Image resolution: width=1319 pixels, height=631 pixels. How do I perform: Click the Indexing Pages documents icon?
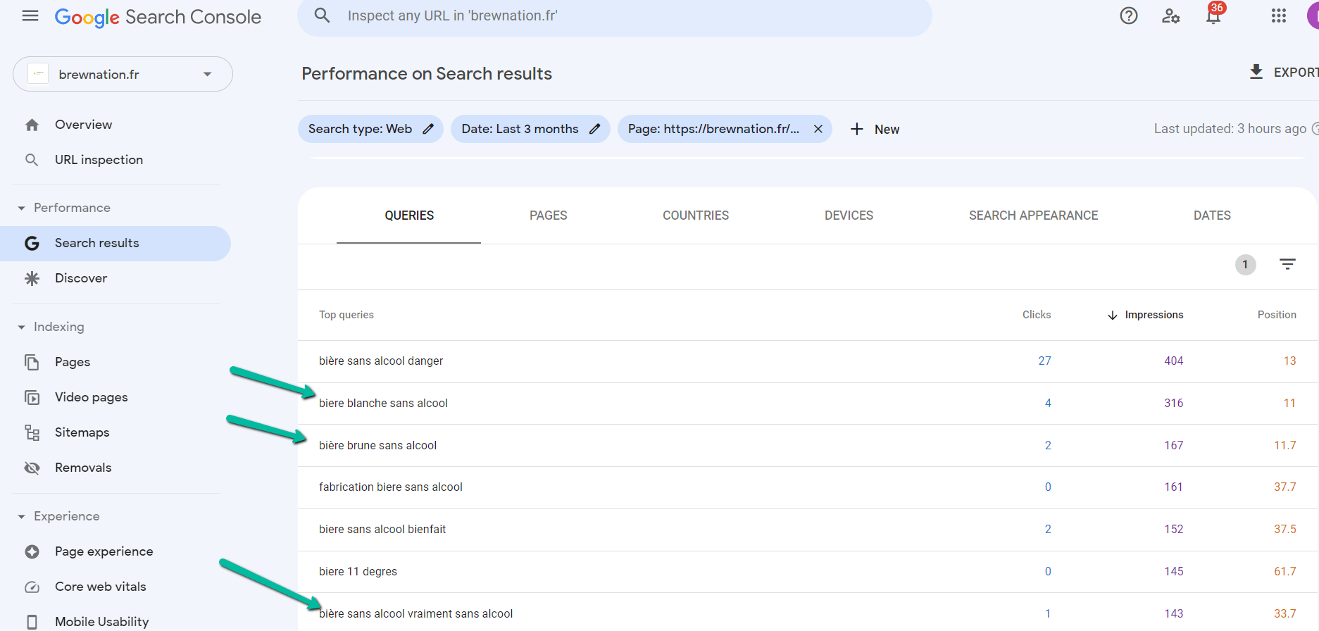point(32,362)
